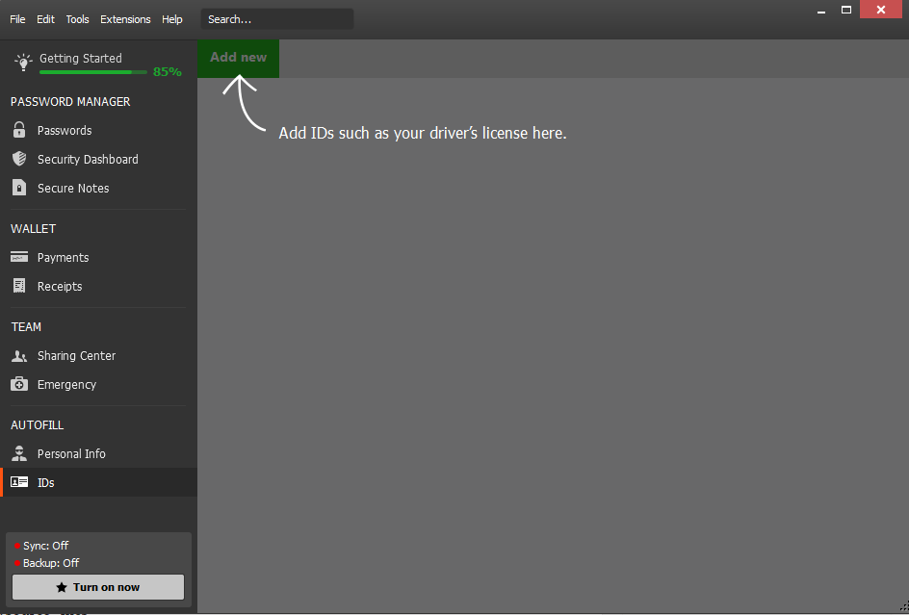This screenshot has width=909, height=615.
Task: Click the Emergency briefcase icon
Action: point(19,384)
